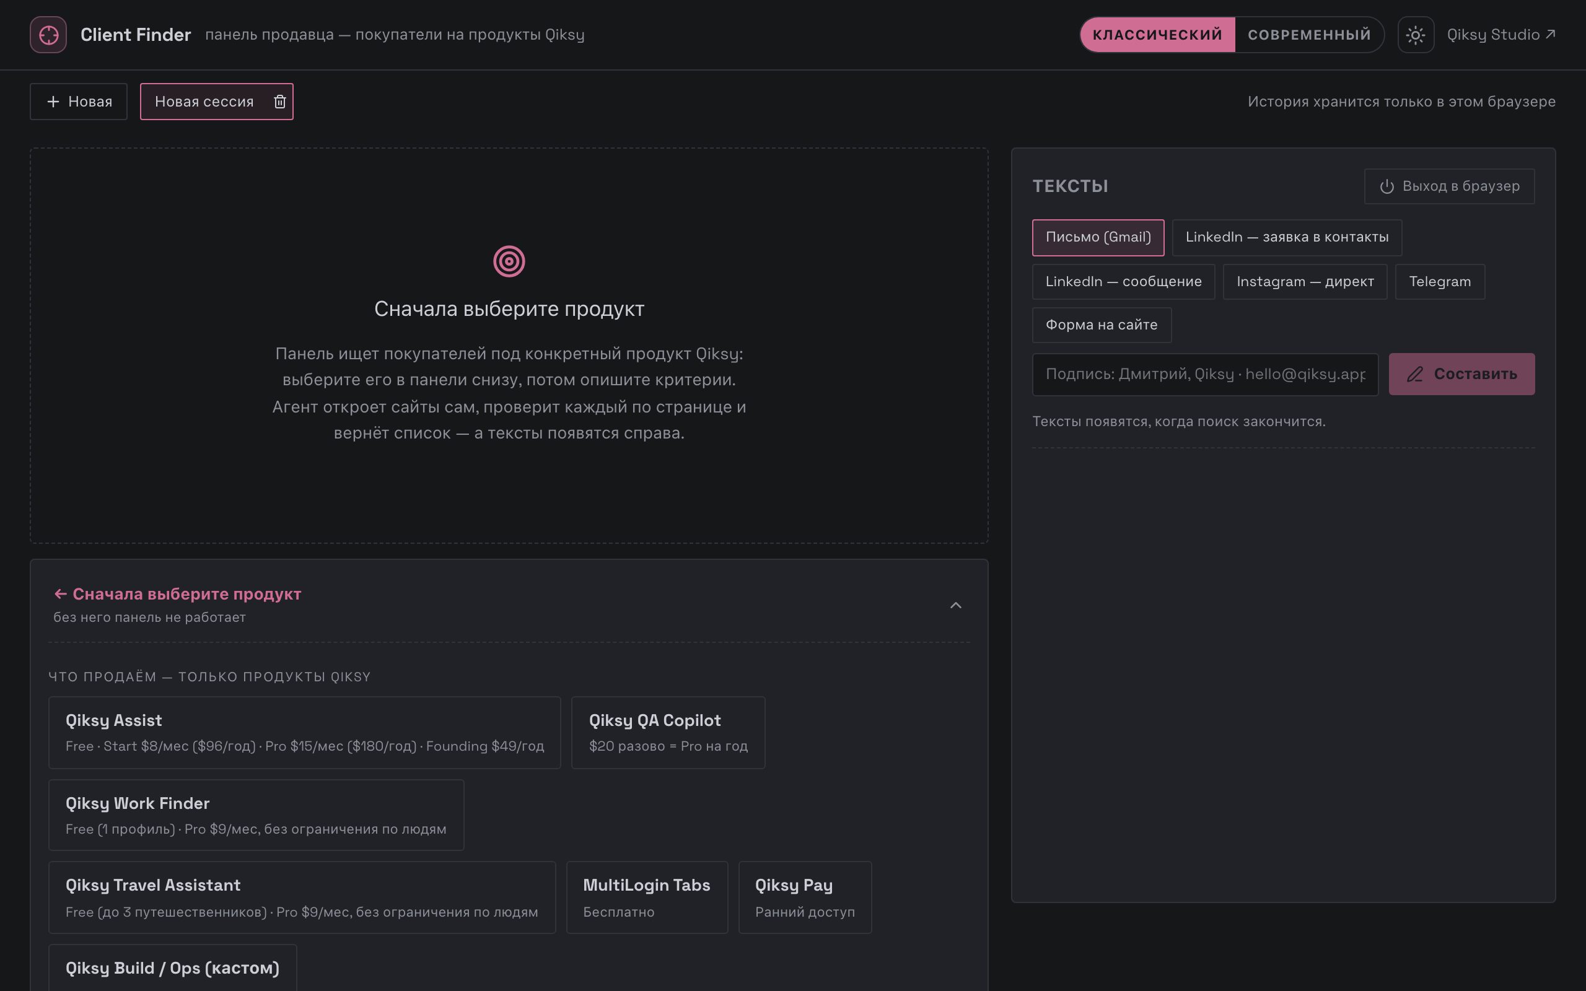1586x991 pixels.
Task: Select Telegram channel
Action: tap(1440, 282)
